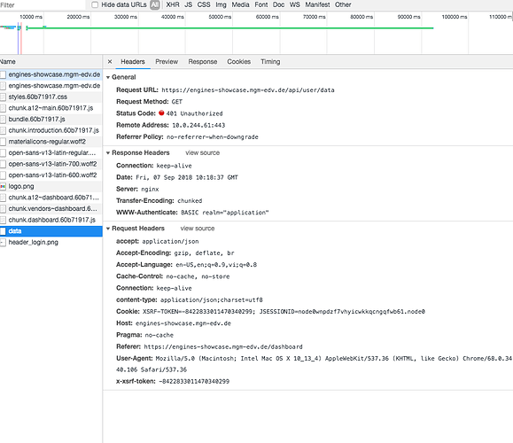
Task: Click the file icon next to styles.60b71917.css
Action: [x=3, y=97]
